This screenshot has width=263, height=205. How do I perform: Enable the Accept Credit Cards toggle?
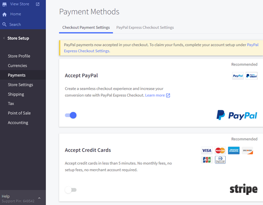coord(71,190)
